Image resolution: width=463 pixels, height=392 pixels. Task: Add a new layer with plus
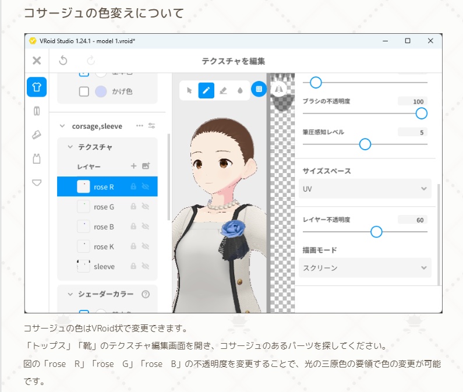133,166
